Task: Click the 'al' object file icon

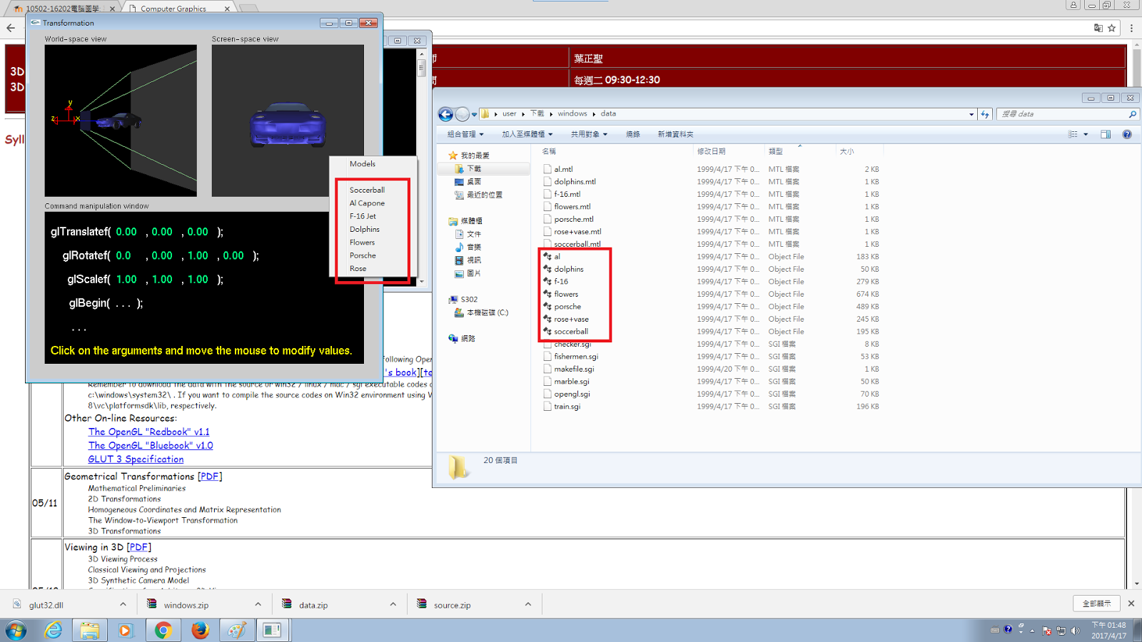Action: click(547, 256)
